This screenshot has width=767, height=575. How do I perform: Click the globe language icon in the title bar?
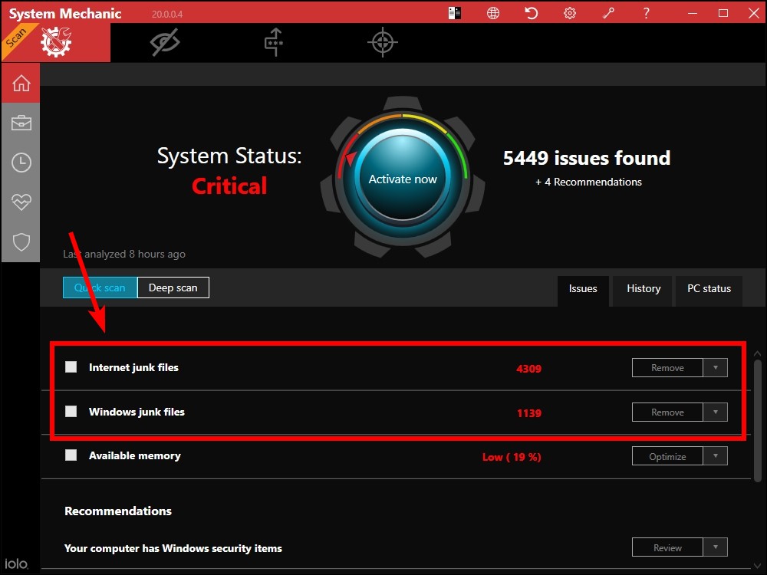tap(493, 13)
